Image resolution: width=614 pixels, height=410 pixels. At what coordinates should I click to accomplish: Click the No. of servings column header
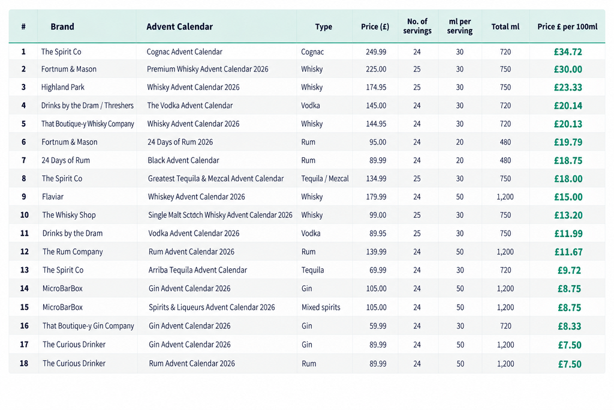coord(417,26)
